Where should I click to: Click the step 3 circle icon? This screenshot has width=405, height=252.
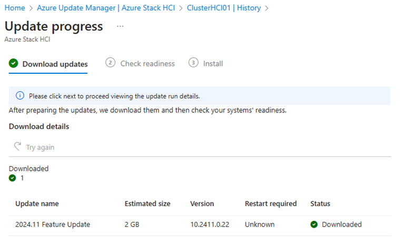tap(193, 63)
